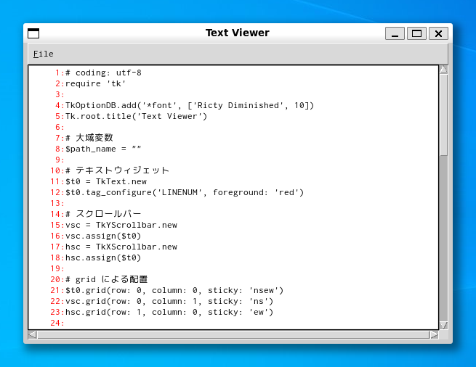Image resolution: width=476 pixels, height=367 pixels.
Task: Click the Text Viewer title bar text
Action: 237,33
